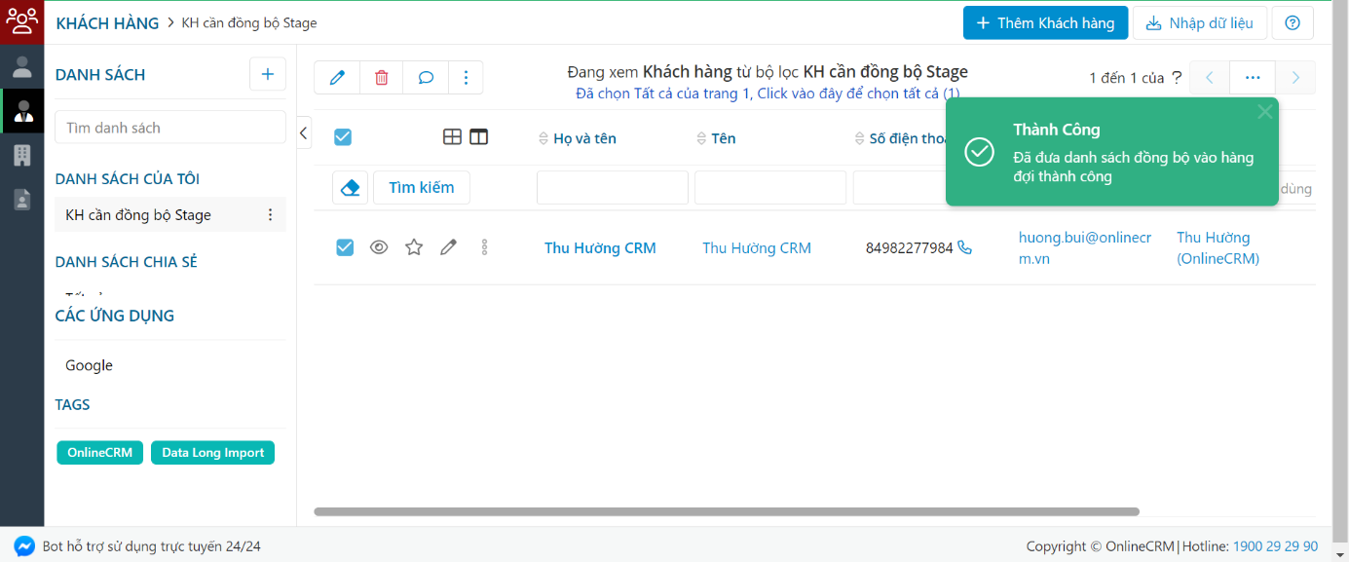Image resolution: width=1349 pixels, height=562 pixels.
Task: Open options menu for KH cần đồng bộ Stage
Action: pos(270,213)
